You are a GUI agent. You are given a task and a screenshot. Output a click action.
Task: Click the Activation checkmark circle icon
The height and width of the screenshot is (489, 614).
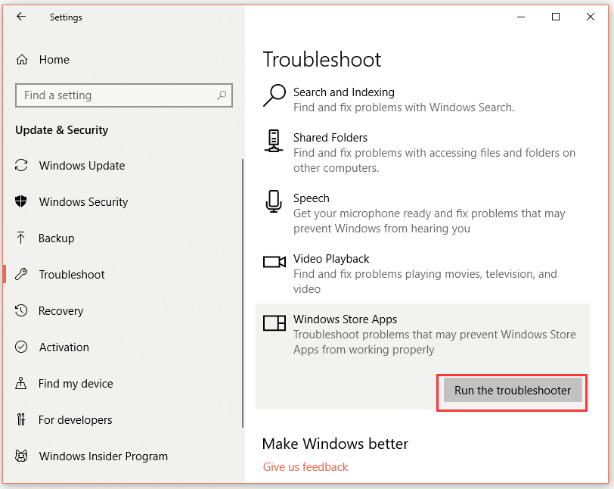21,347
